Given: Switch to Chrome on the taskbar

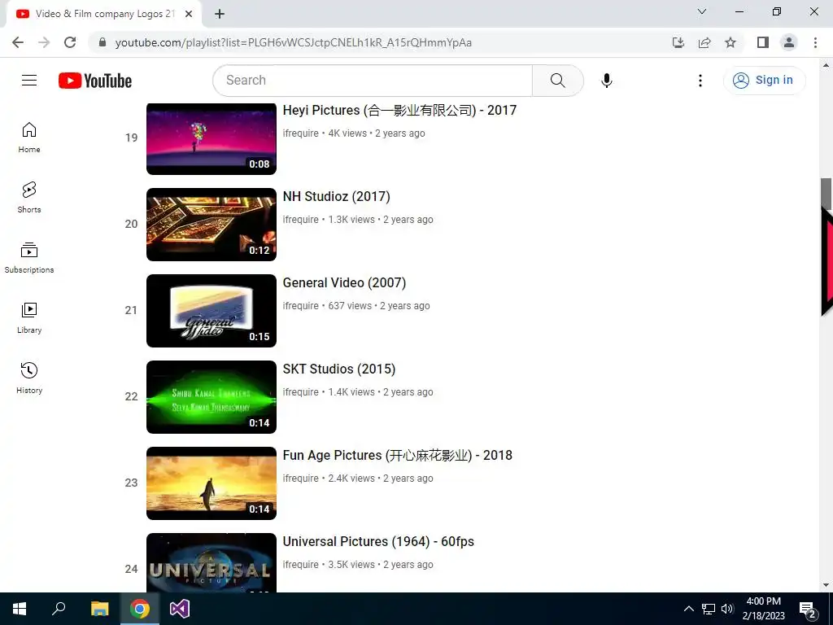Looking at the screenshot, I should click(x=140, y=609).
